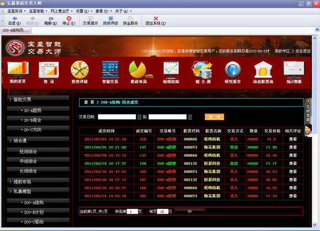Open start date calendar picker icon
This screenshot has width=320, height=231.
click(x=139, y=117)
